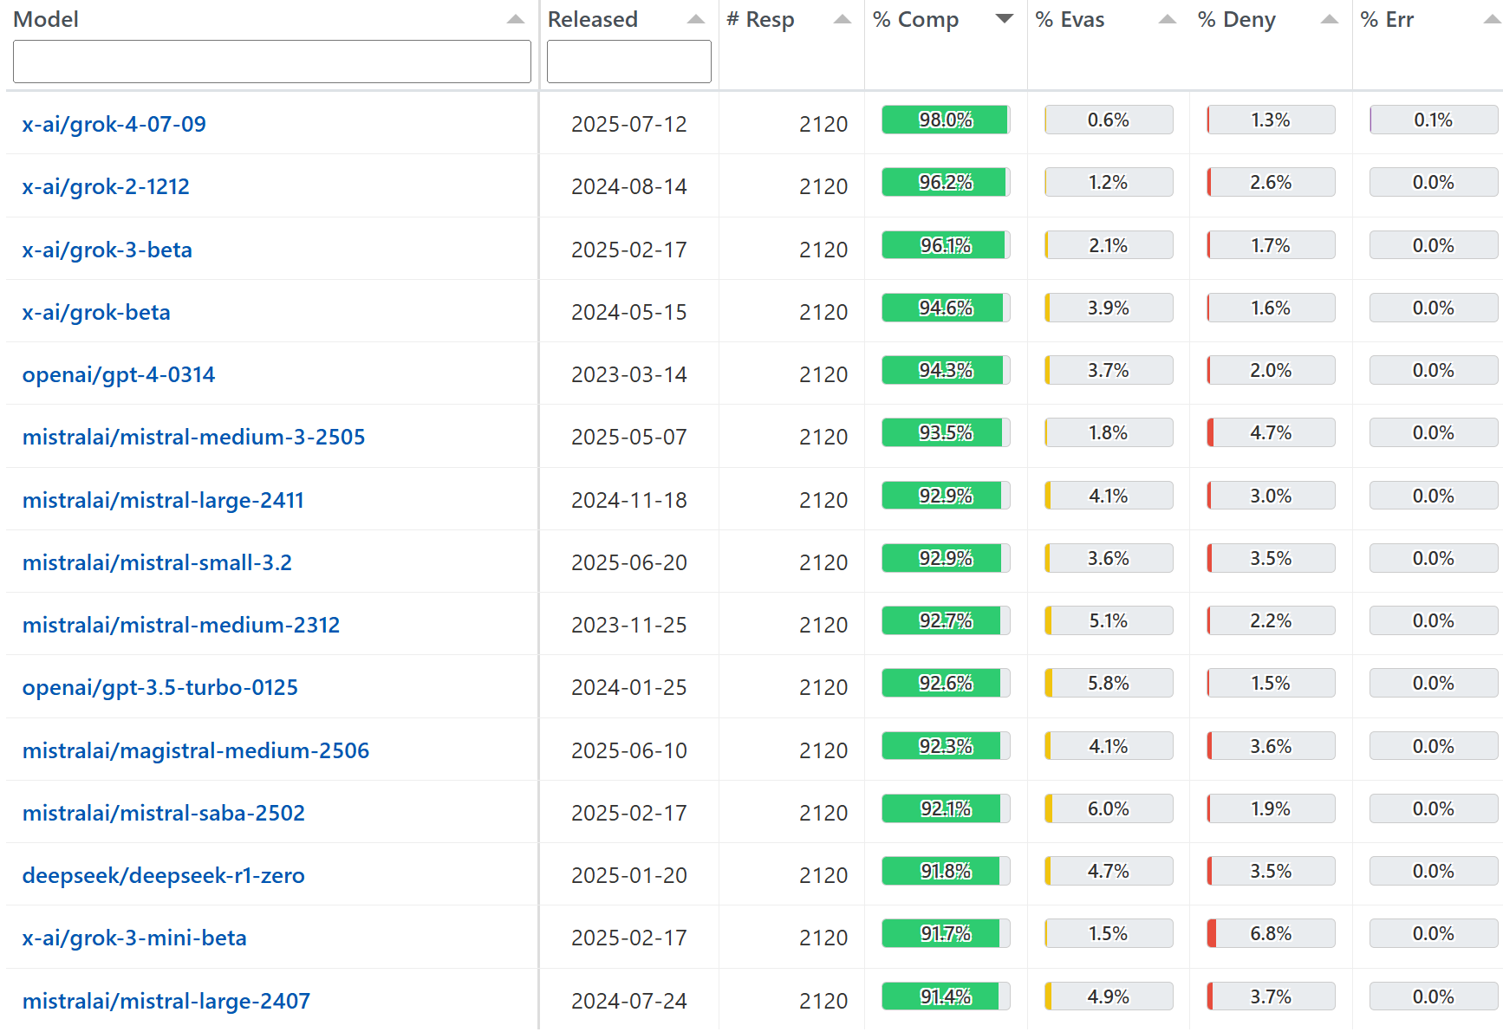Viewport: 1503px width, 1032px height.
Task: Open deepseek/deepseek-r1-zero link
Action: pyautogui.click(x=164, y=875)
